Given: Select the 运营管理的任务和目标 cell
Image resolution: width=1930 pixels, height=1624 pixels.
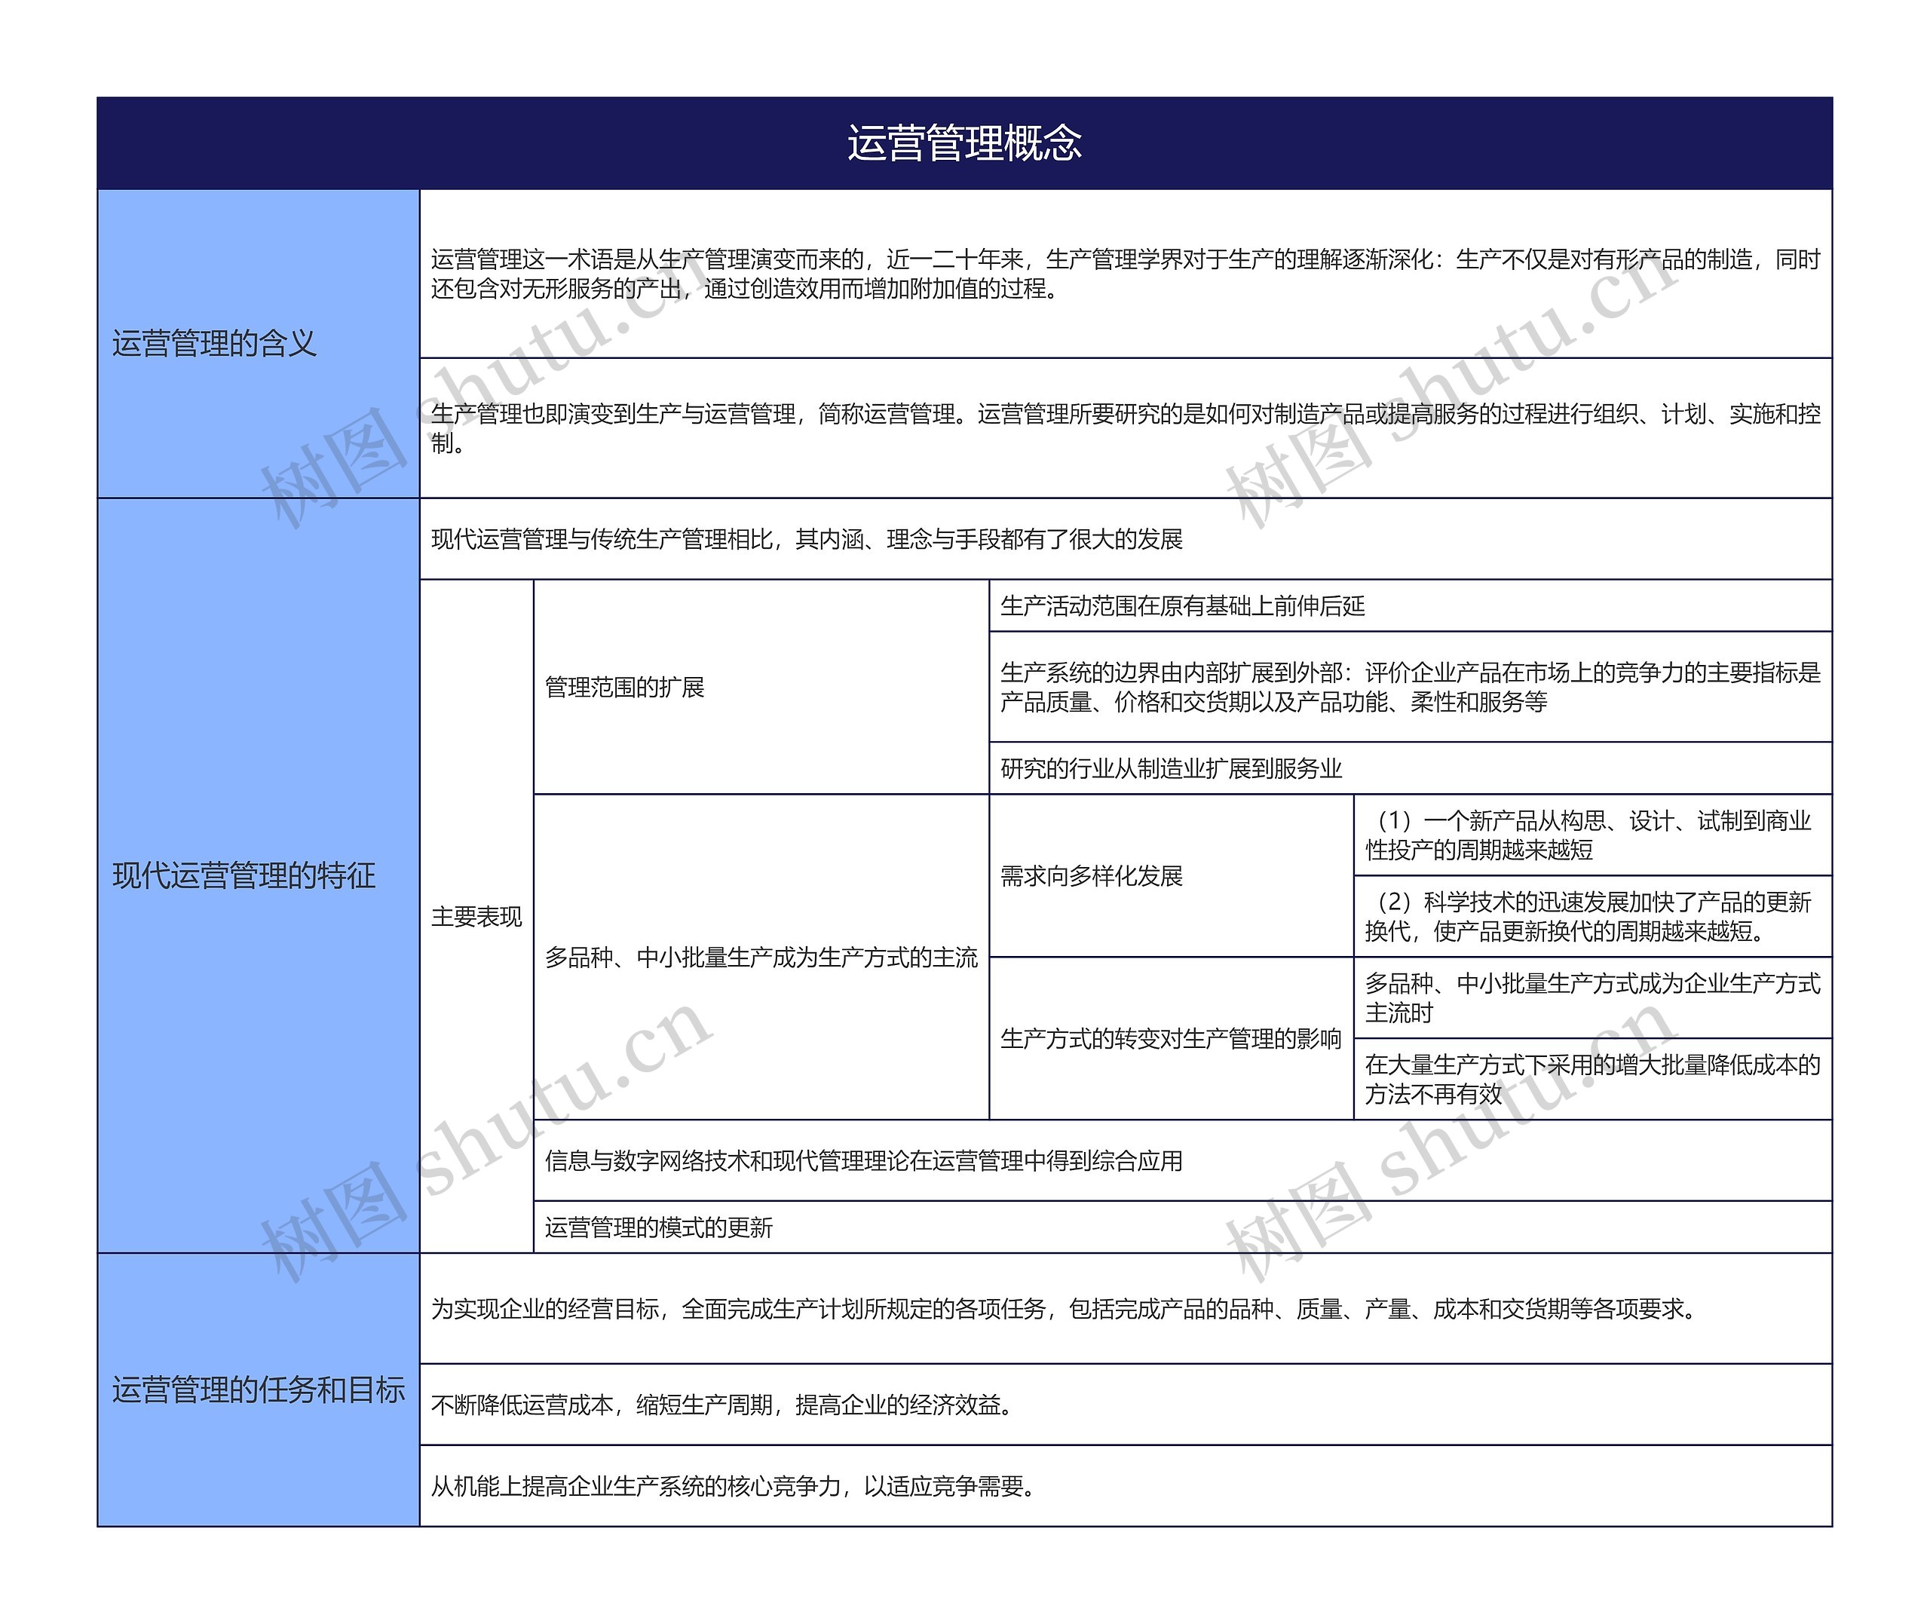Looking at the screenshot, I should tap(259, 1390).
